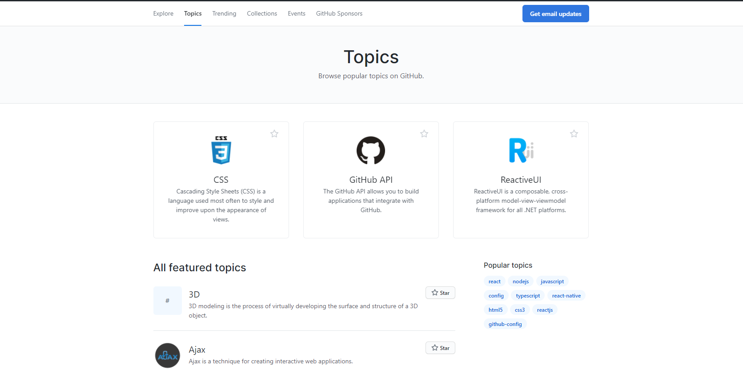This screenshot has height=370, width=743.
Task: Click the All featured topics heading
Action: tap(200, 267)
